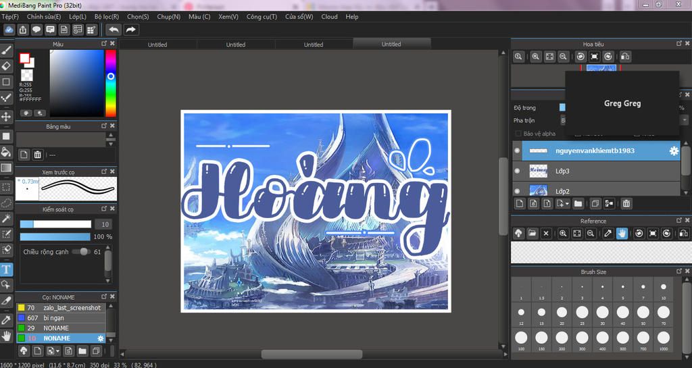Click the navigator thumbnail preview
The image size is (692, 368).
[601, 68]
